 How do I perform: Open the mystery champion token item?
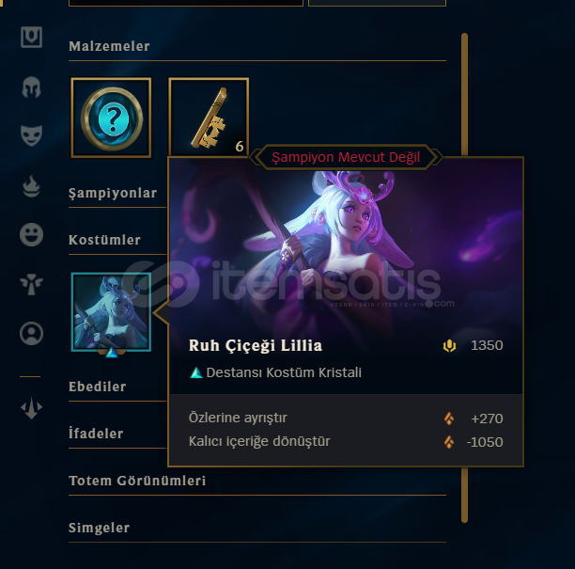[x=111, y=118]
